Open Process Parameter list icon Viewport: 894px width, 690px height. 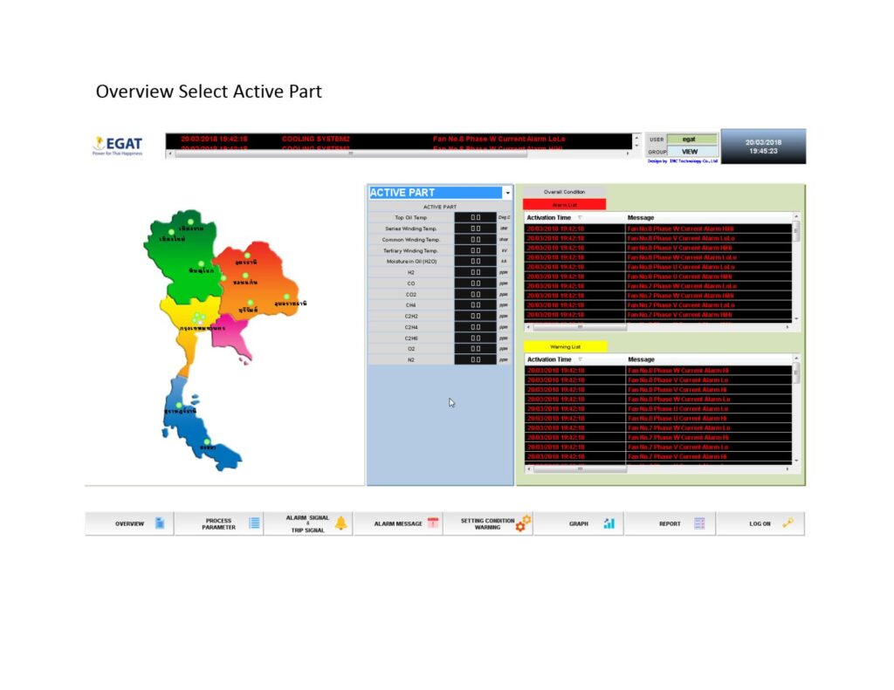[254, 523]
